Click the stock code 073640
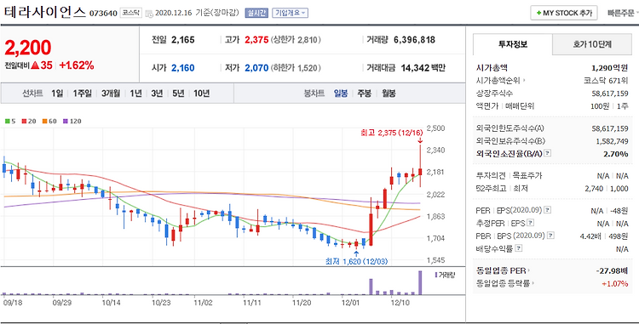The image size is (639, 324). [103, 13]
